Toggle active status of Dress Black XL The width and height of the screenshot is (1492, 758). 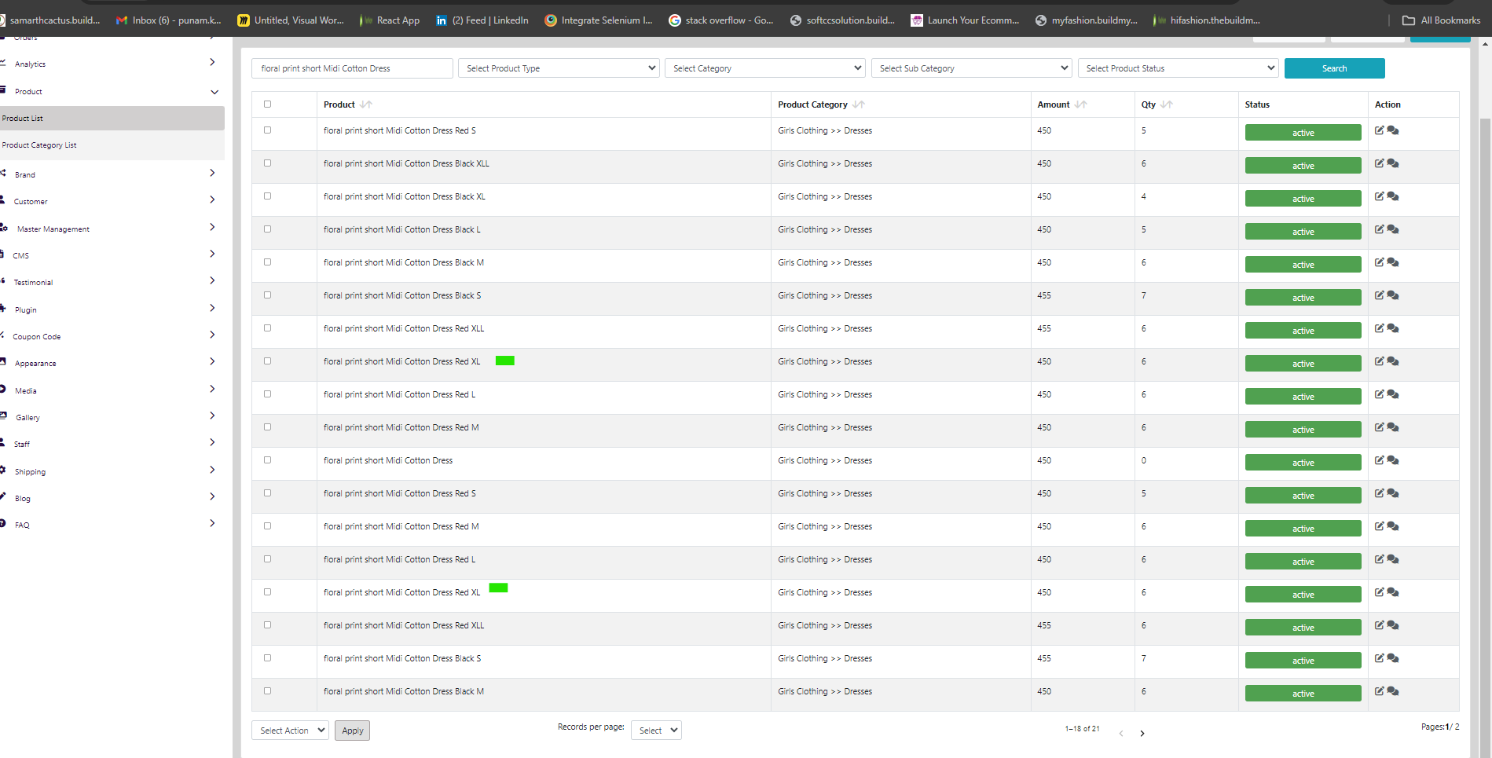click(x=1303, y=199)
